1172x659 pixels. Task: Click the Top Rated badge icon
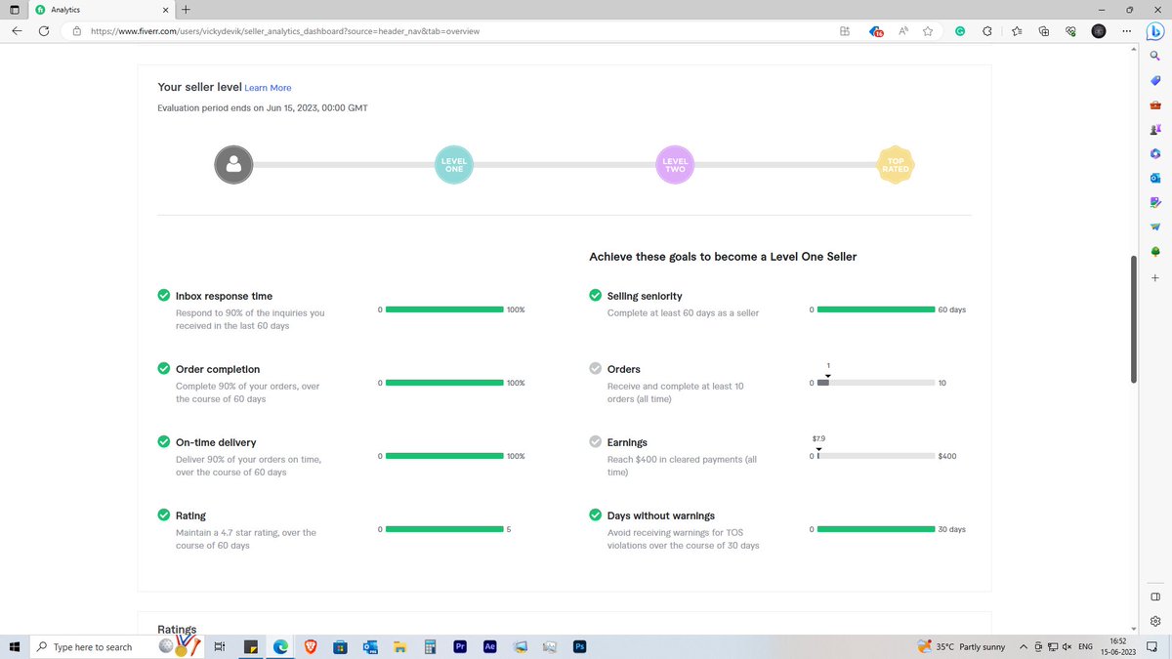point(896,165)
